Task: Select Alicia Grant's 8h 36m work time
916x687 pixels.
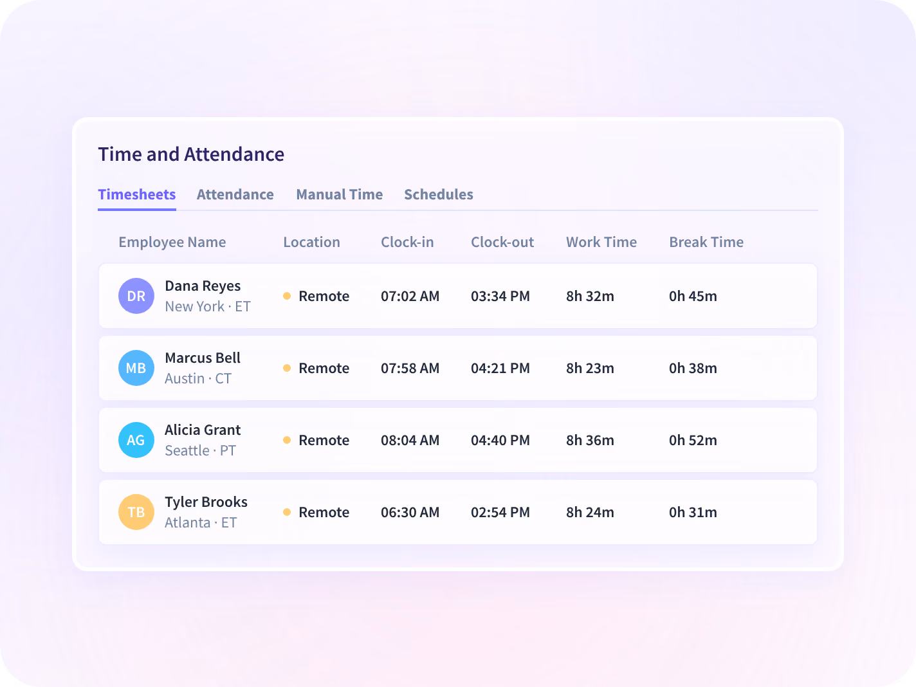Action: point(590,441)
